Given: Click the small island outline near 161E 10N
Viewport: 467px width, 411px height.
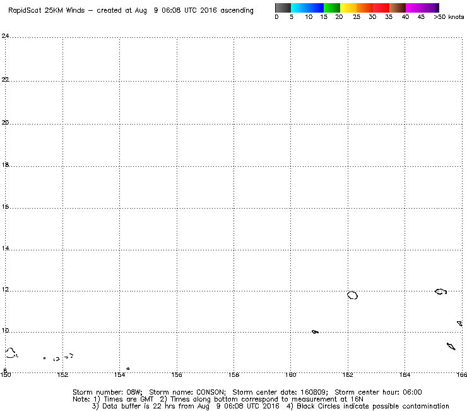Looking at the screenshot, I should point(315,331).
